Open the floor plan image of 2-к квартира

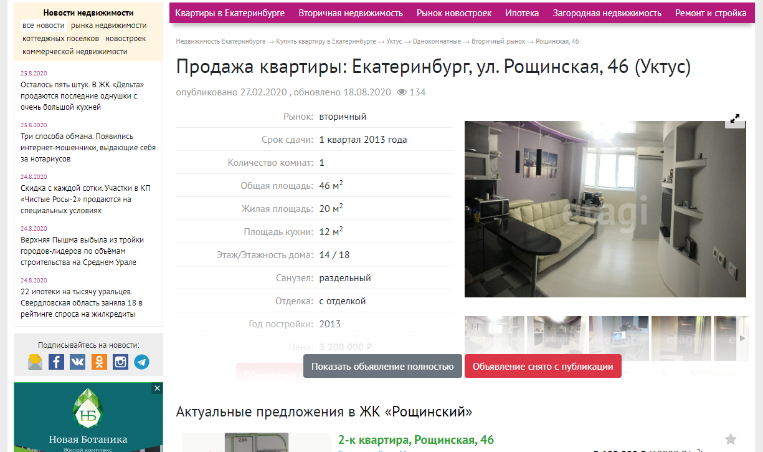257,443
